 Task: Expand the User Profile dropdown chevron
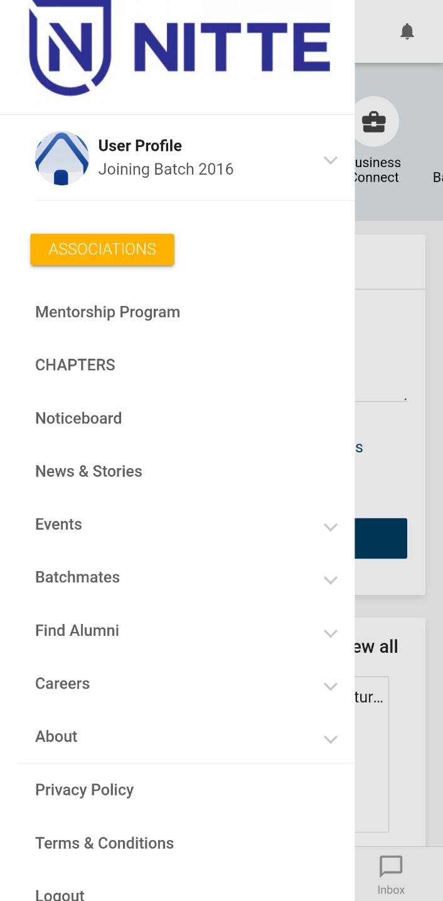(x=331, y=160)
